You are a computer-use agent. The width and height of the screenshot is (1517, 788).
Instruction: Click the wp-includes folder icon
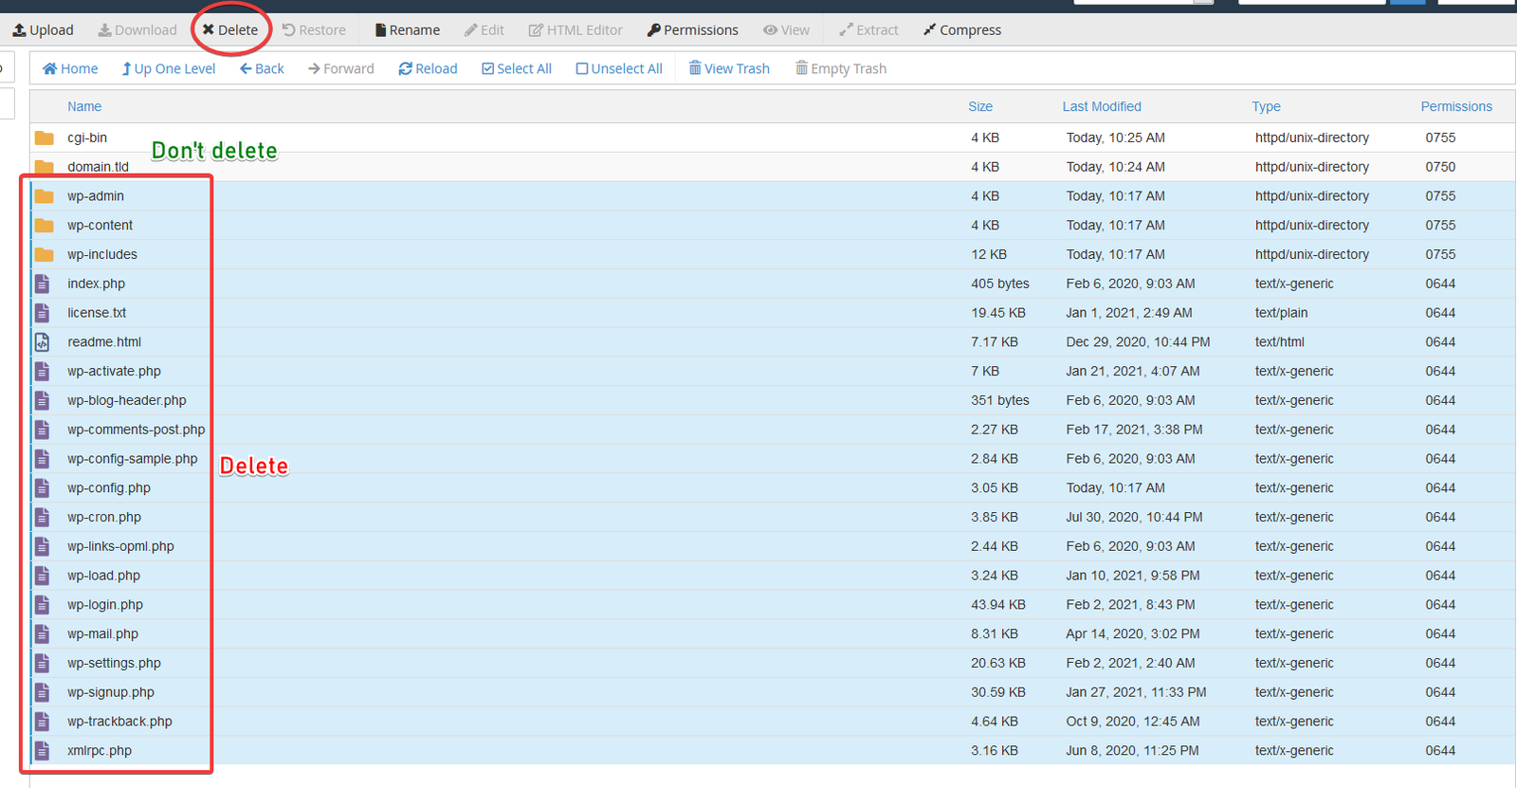point(44,254)
